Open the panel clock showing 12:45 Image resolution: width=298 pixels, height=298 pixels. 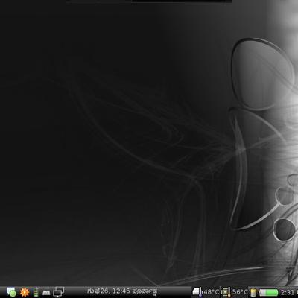(122, 291)
